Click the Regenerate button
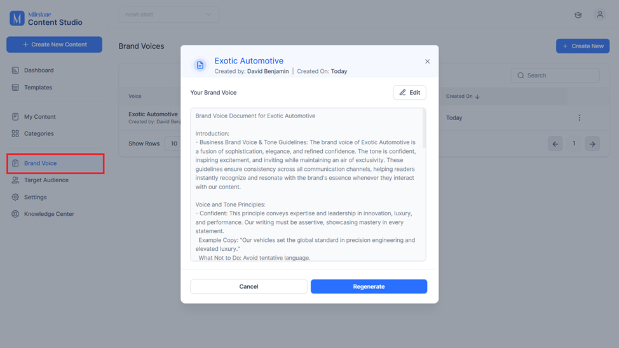The width and height of the screenshot is (619, 348). 369,286
